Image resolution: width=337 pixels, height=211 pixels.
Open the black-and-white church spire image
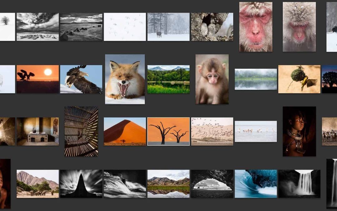click(x=81, y=183)
